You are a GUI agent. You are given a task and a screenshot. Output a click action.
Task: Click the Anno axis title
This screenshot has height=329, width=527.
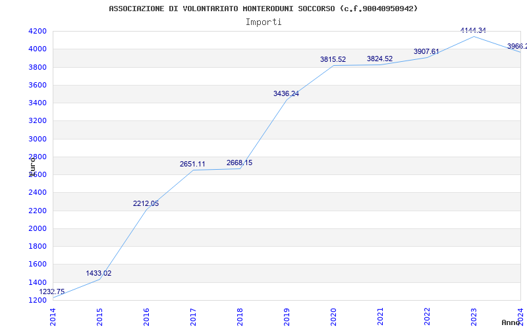[511, 322]
